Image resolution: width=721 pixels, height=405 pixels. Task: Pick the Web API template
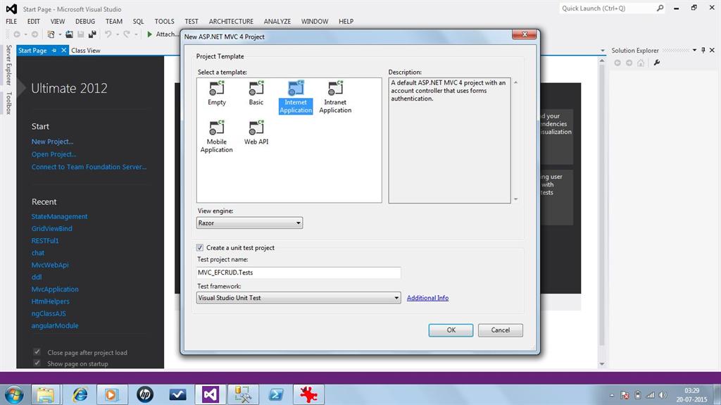[x=256, y=132]
